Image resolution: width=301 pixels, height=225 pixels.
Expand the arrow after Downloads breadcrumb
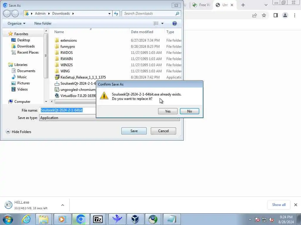73,13
